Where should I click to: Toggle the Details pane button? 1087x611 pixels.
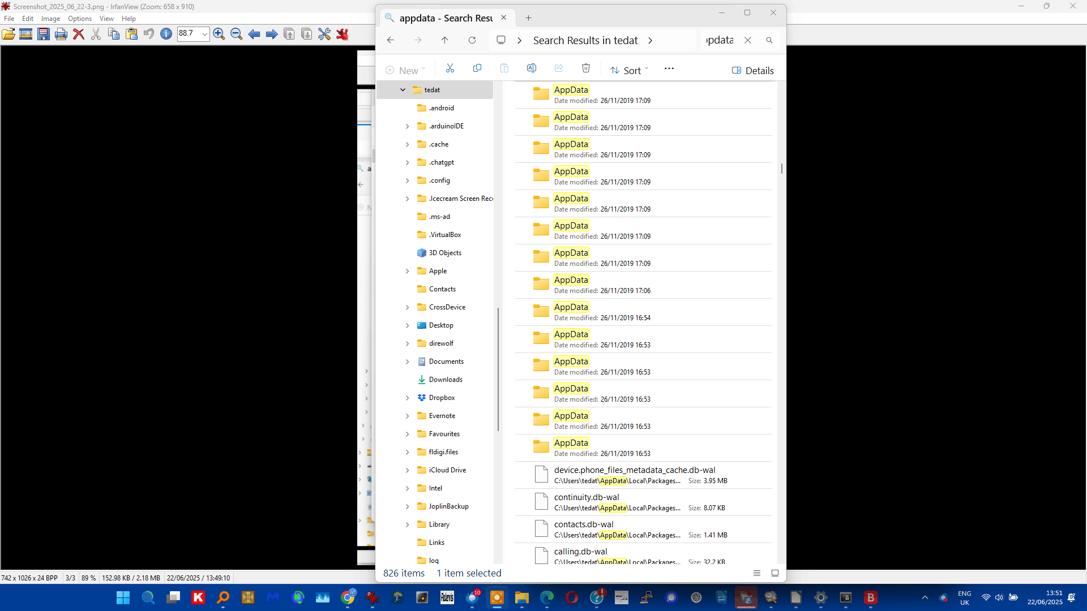tap(752, 70)
